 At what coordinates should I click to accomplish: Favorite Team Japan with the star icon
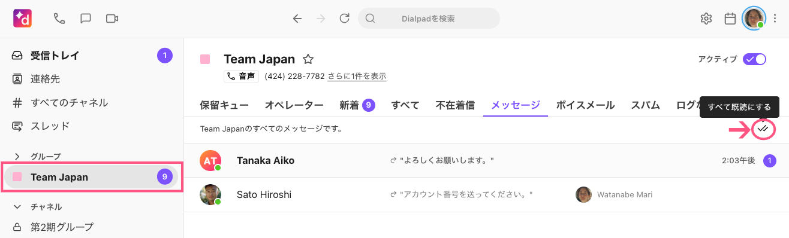(308, 59)
